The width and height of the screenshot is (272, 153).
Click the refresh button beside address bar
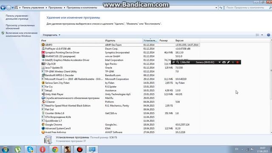(221, 8)
